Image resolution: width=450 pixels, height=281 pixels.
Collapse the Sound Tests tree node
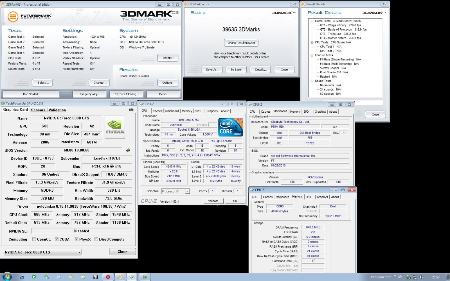point(312,81)
